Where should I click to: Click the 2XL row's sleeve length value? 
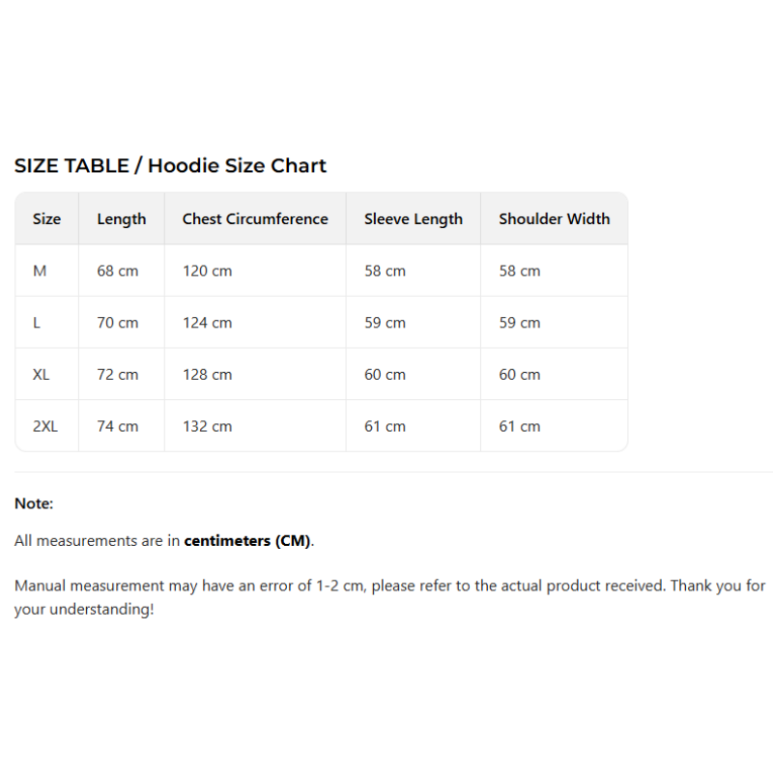(x=385, y=426)
